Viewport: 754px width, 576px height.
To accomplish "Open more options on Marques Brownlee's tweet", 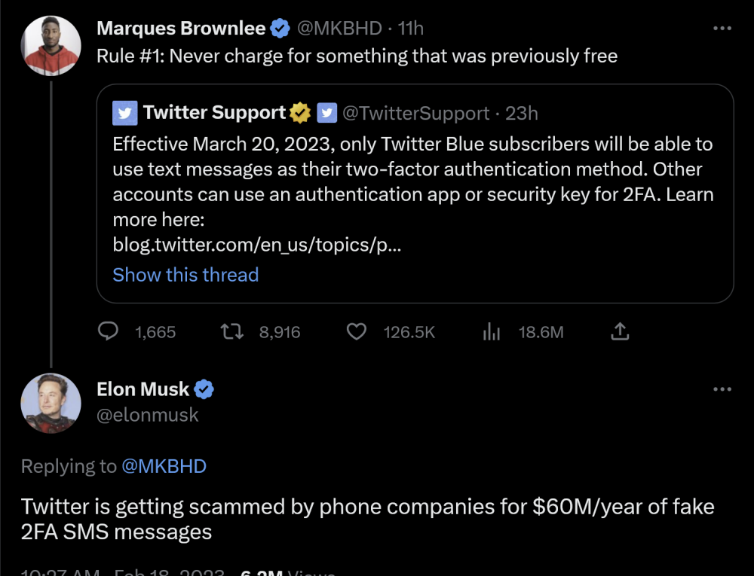I will (722, 29).
